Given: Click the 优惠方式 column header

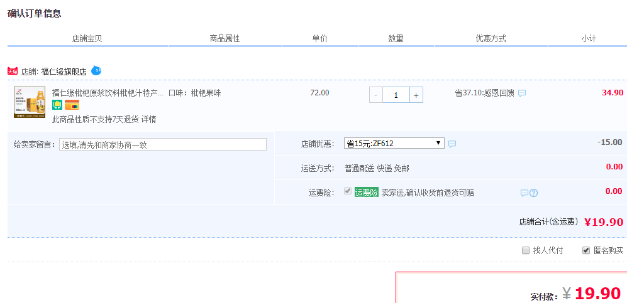Looking at the screenshot, I should point(491,39).
